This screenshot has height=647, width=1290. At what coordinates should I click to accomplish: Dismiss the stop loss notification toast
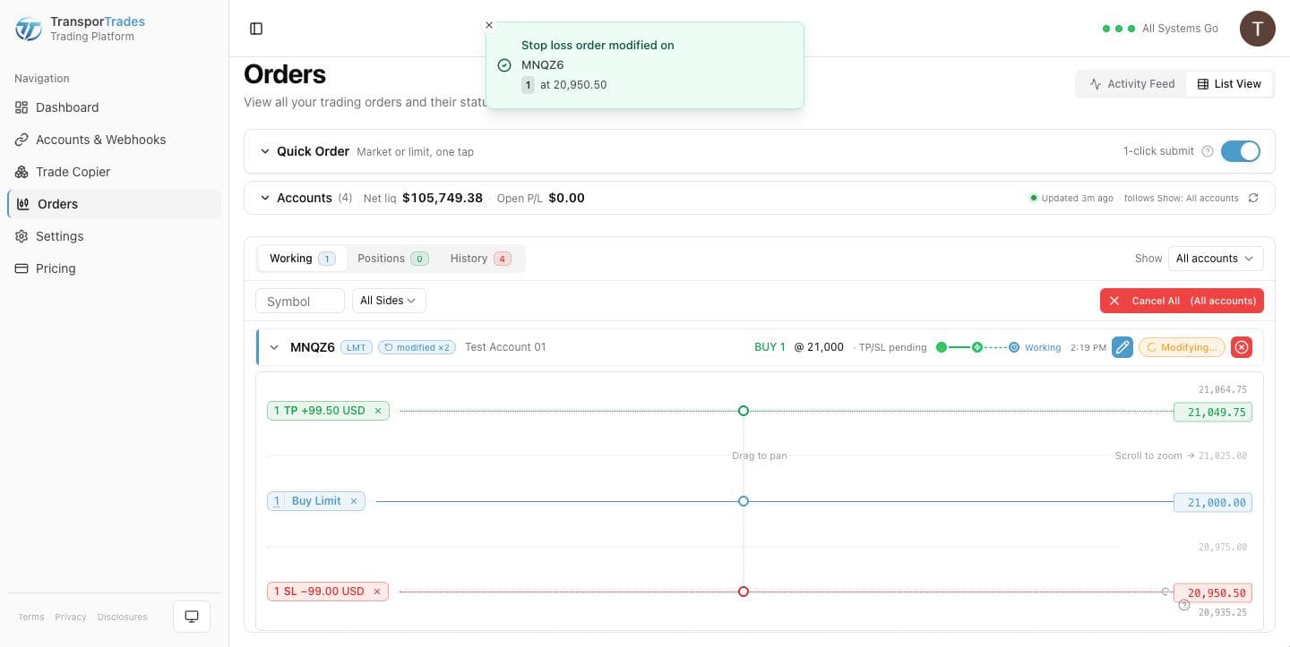coord(489,25)
